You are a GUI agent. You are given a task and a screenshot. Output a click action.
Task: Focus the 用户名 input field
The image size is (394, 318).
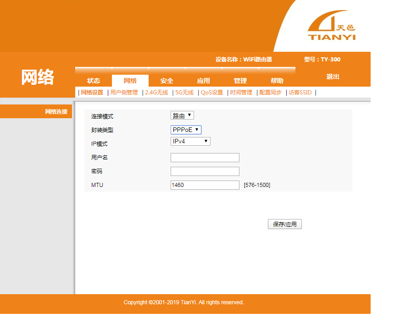pos(205,158)
